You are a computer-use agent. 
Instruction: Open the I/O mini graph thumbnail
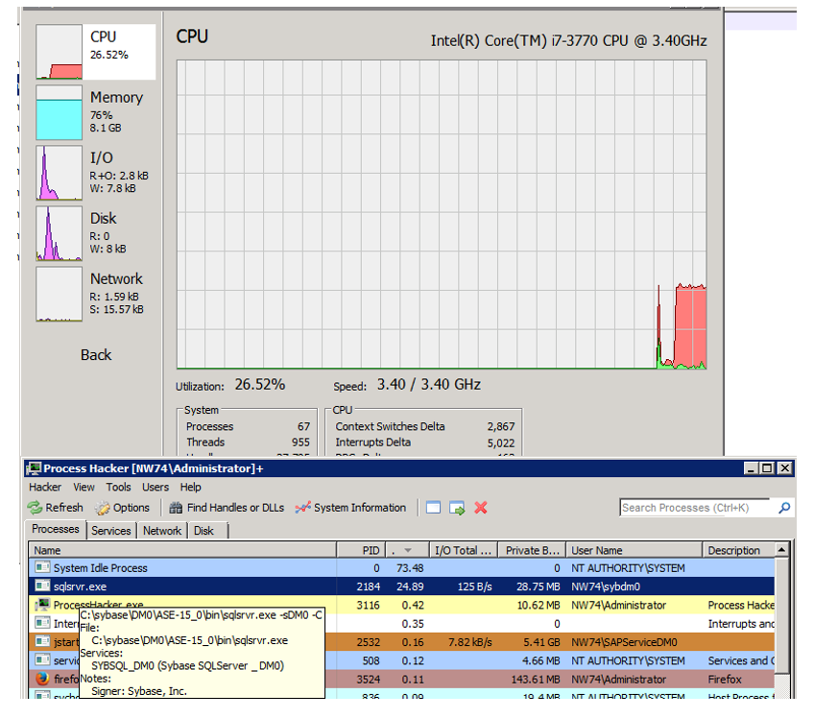pos(60,173)
